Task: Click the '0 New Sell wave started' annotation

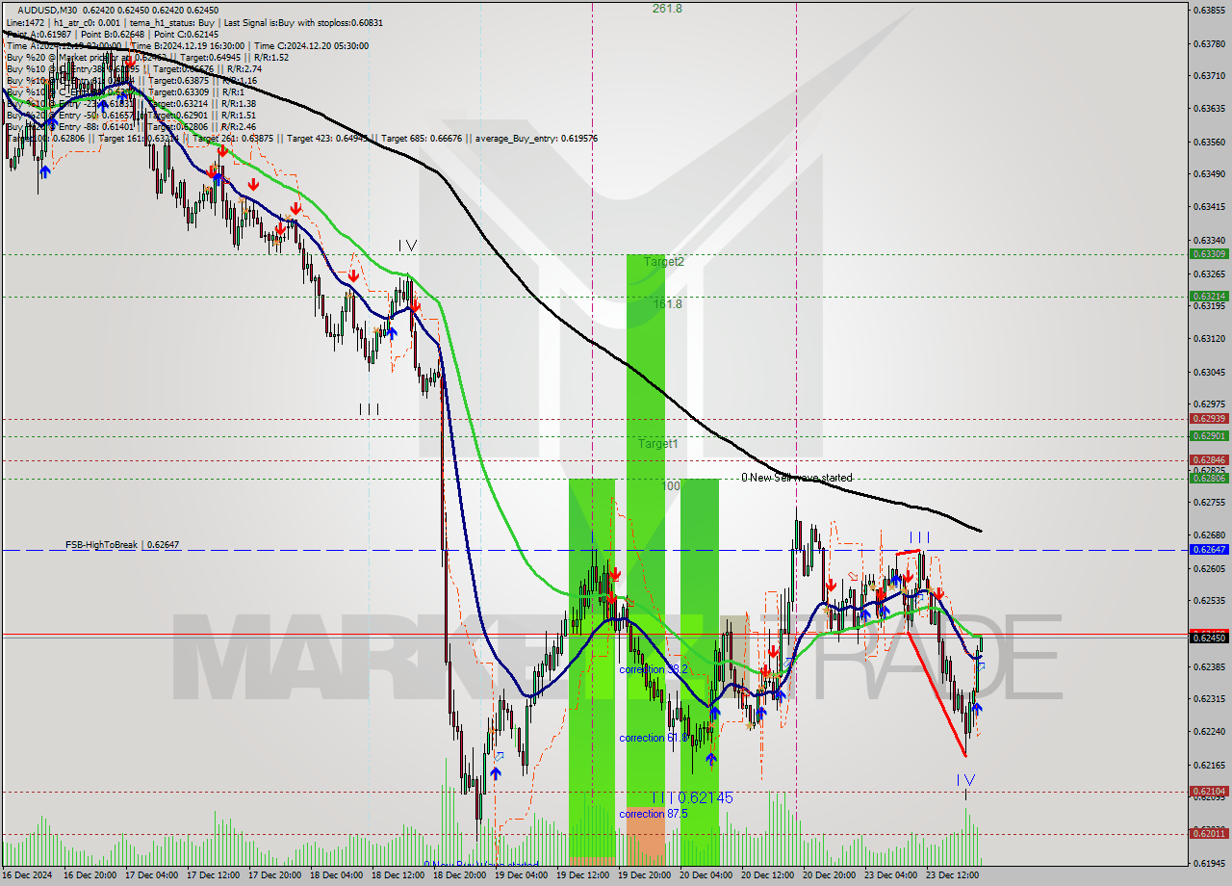Action: [796, 478]
